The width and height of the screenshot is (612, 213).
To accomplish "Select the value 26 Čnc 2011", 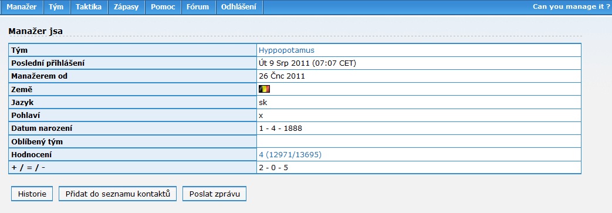I will point(282,76).
